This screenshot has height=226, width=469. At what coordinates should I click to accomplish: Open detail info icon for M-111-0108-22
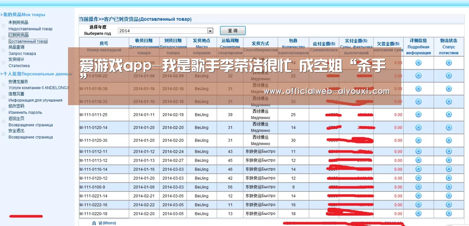point(418,75)
